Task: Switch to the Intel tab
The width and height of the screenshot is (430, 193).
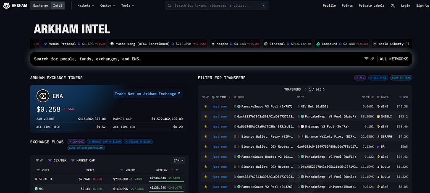Action: [58, 5]
